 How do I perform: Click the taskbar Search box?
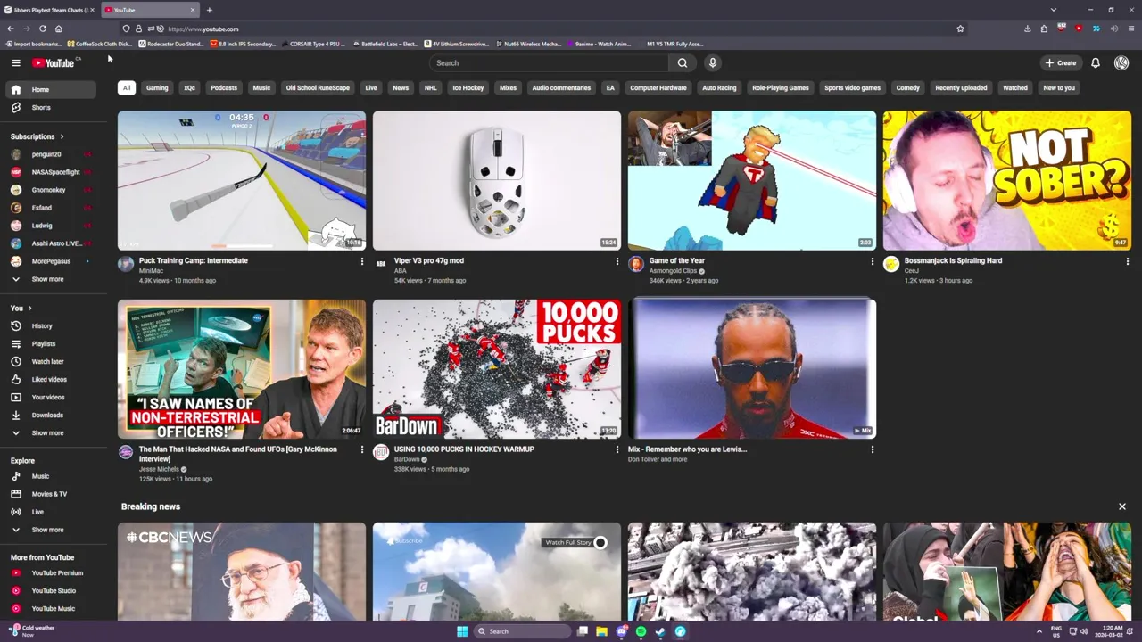[522, 631]
